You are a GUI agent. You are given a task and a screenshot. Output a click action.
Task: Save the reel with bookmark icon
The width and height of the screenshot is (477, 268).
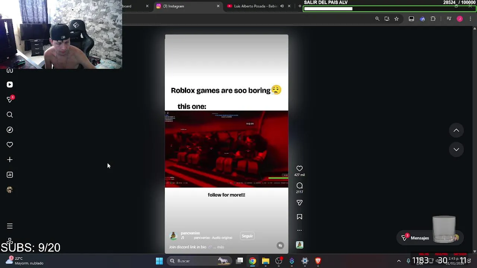click(299, 217)
